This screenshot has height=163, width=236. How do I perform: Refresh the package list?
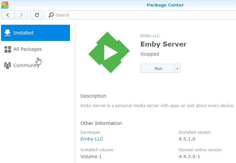pos(37,15)
